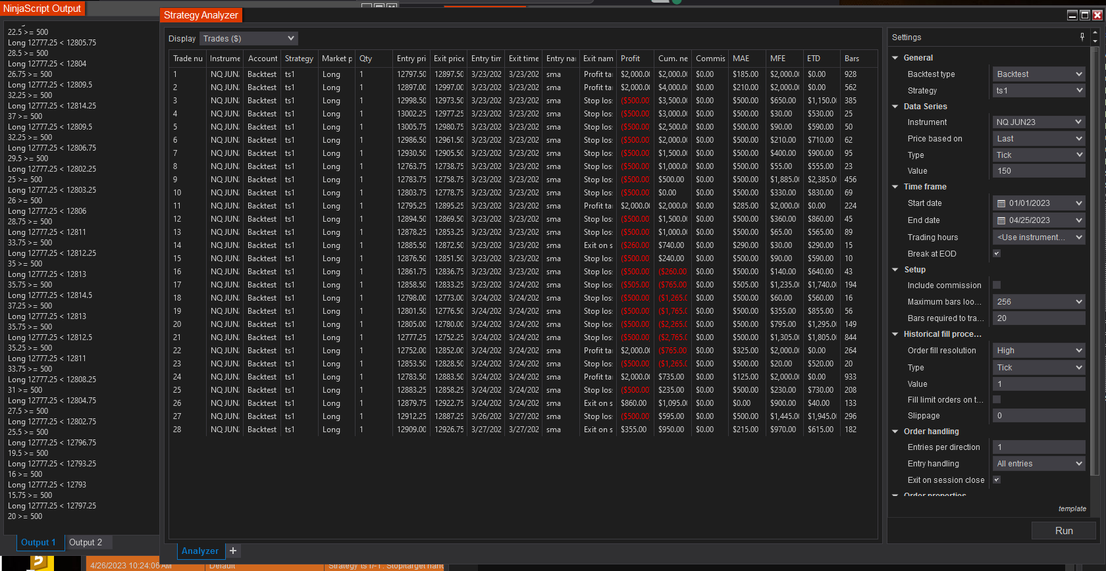
Task: Enable Include commission checkbox
Action: pos(997,285)
